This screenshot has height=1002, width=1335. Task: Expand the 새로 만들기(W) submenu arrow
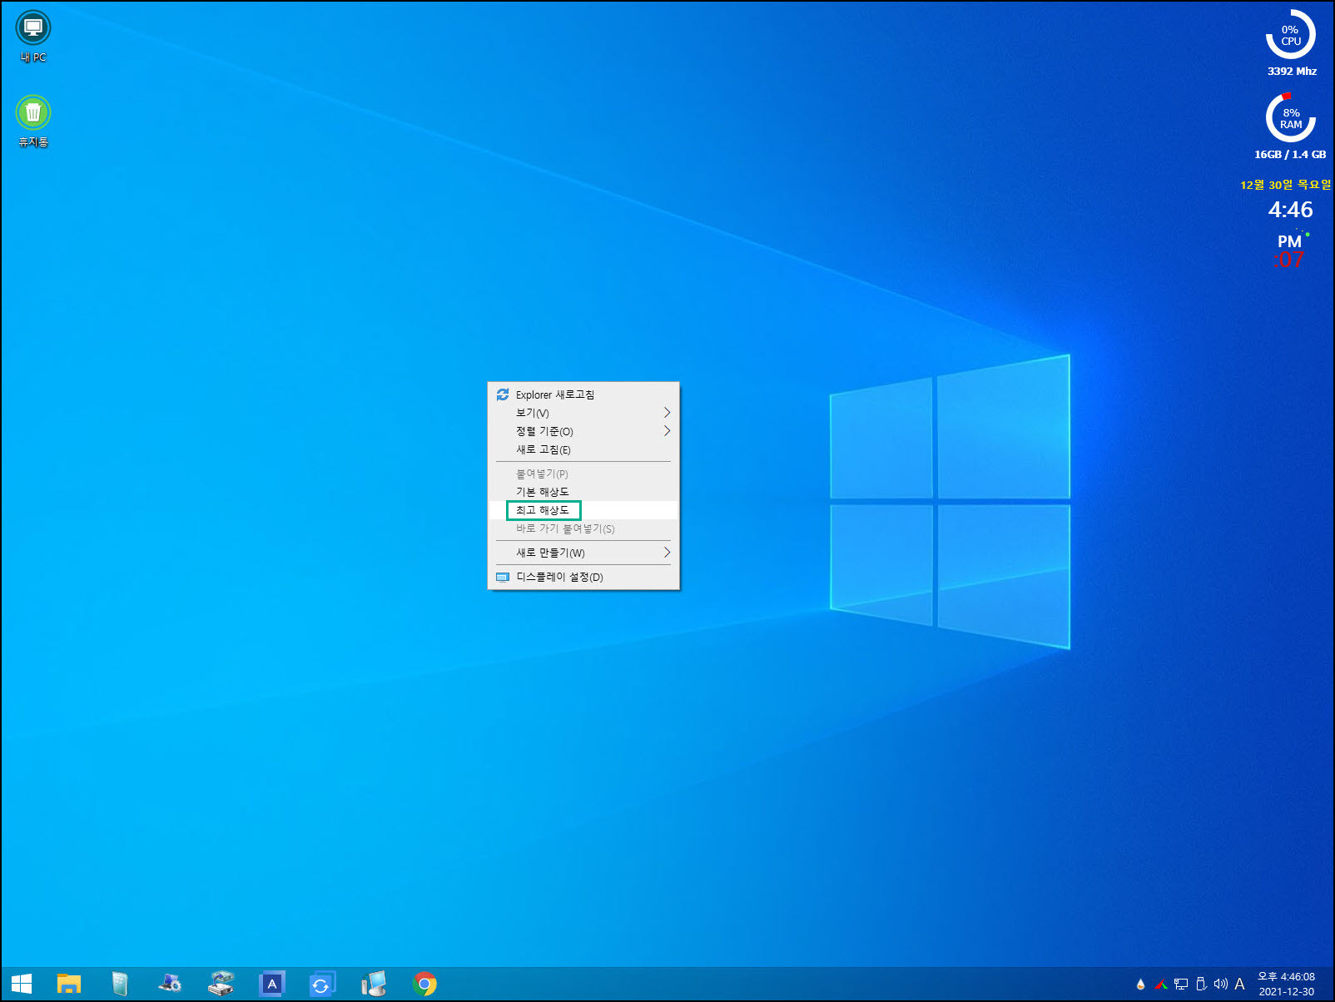tap(667, 553)
